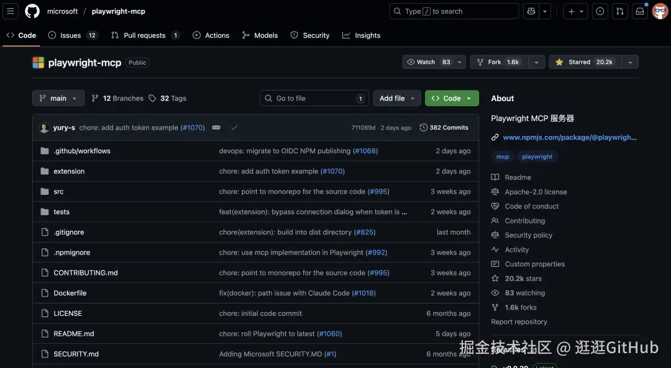Go to GitHub home via Octocat logo
Screen dimensions: 671x368
coord(32,11)
